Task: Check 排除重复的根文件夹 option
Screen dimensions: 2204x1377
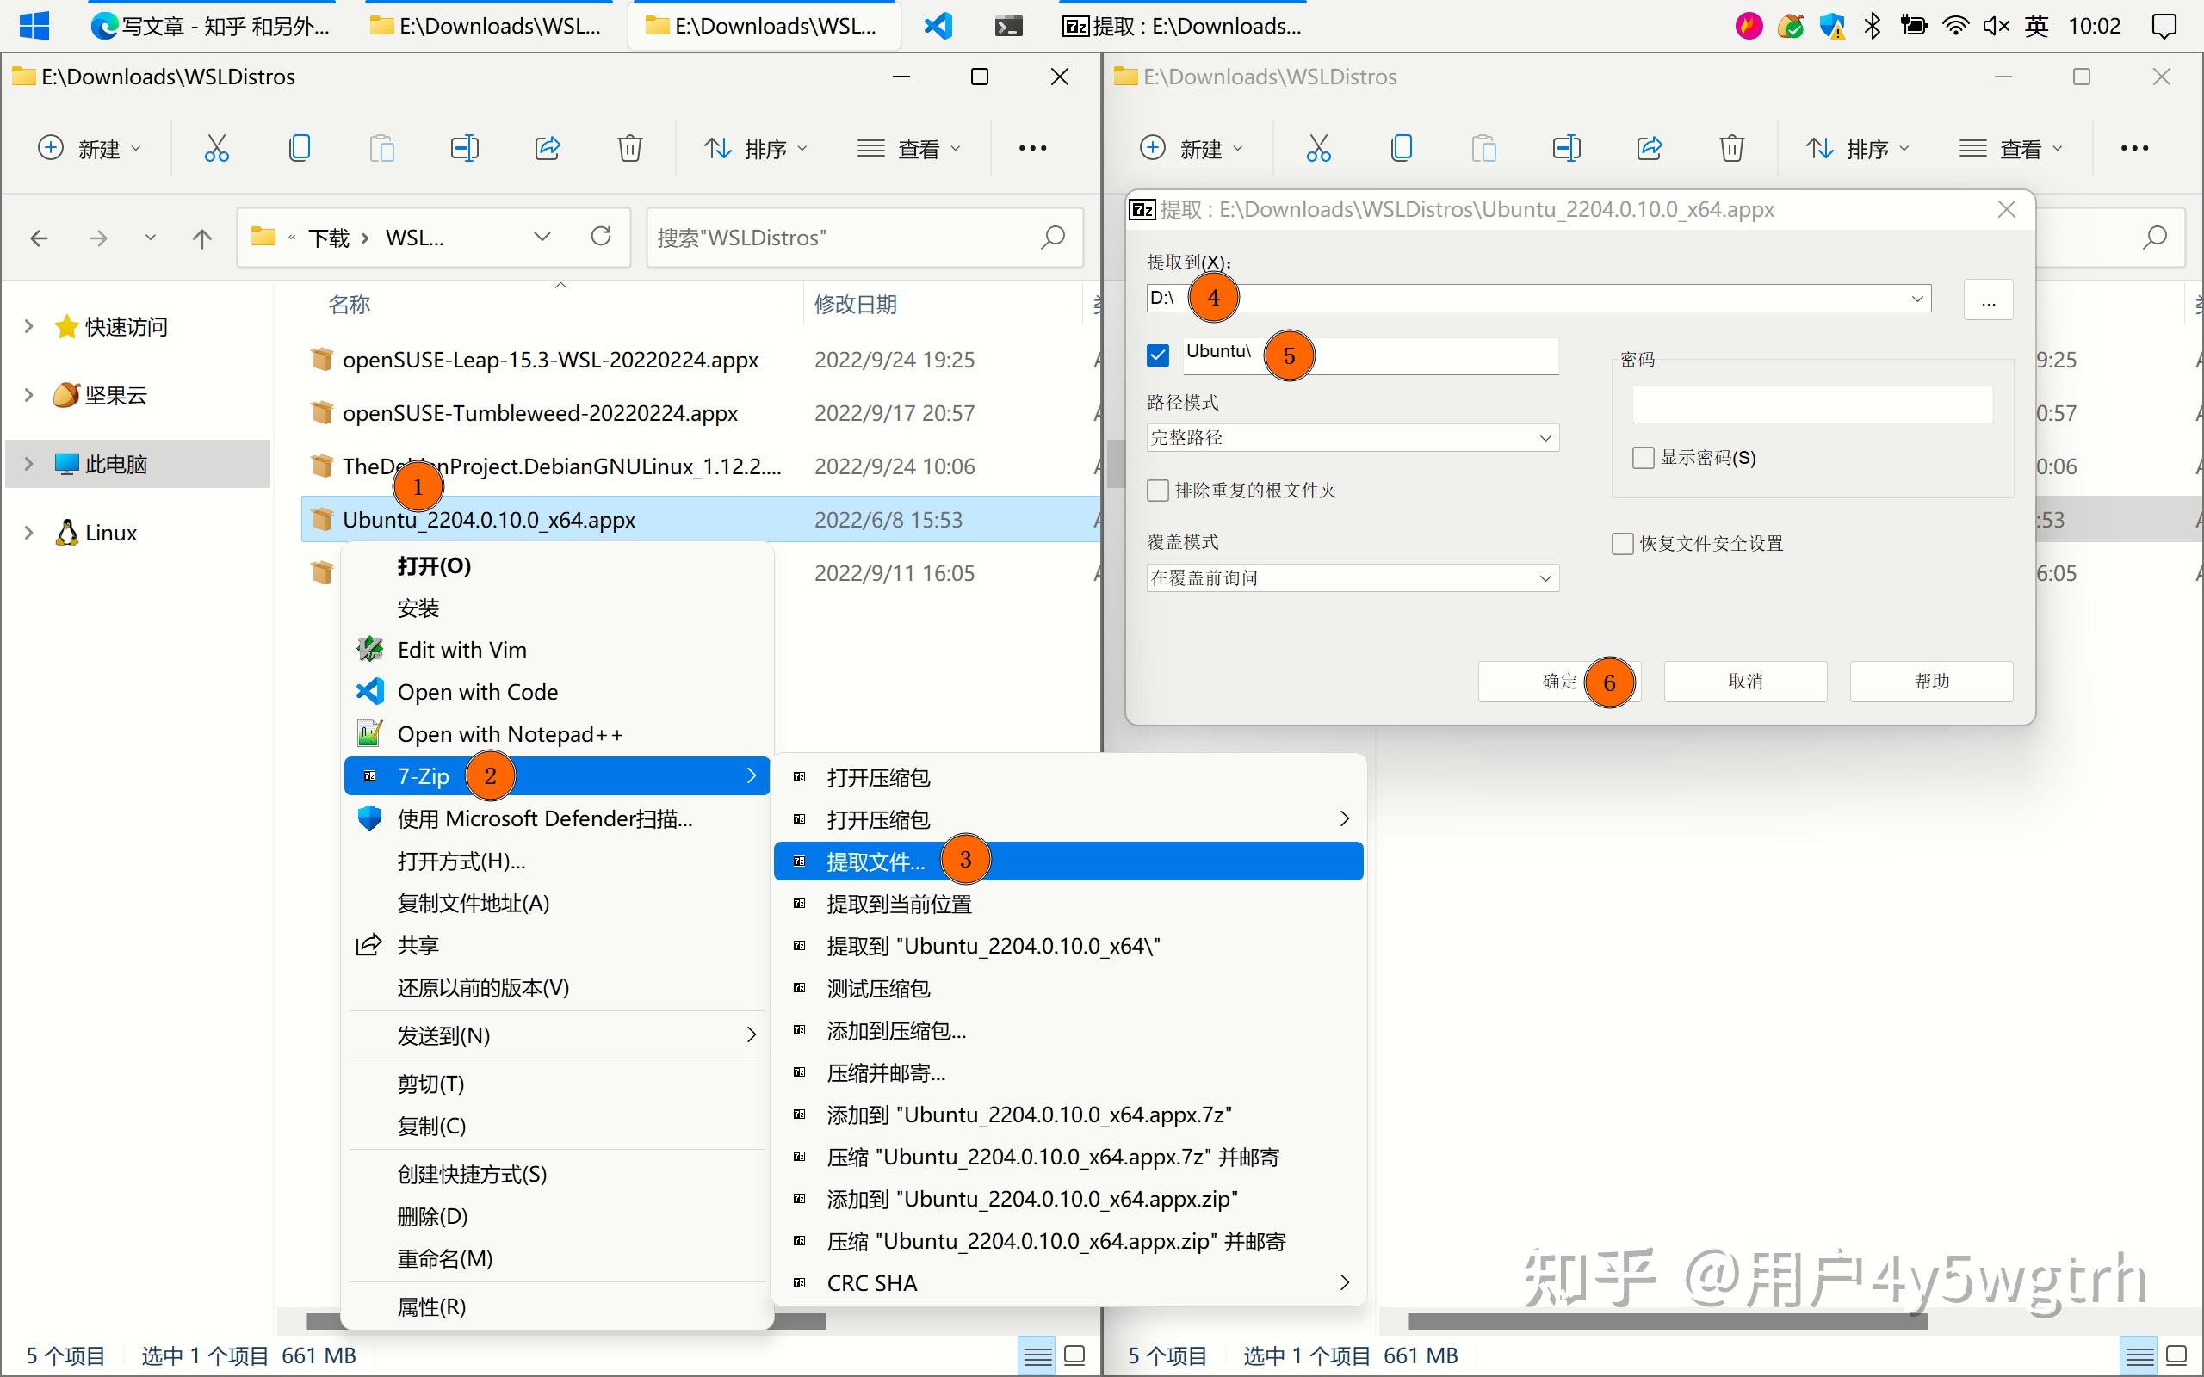Action: (x=1158, y=491)
